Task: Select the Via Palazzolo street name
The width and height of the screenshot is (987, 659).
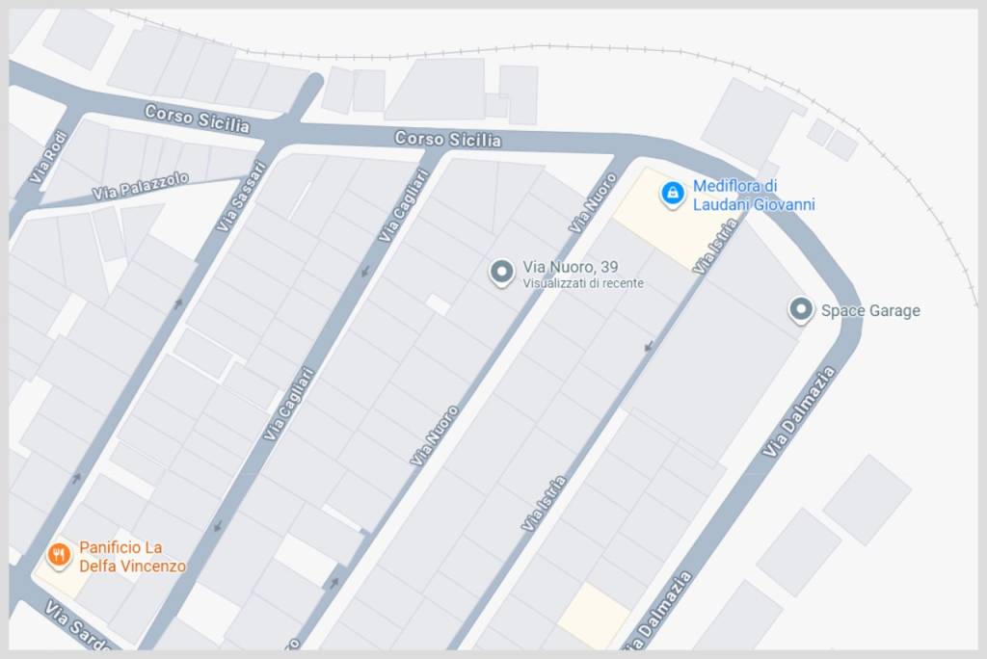Action: tap(141, 186)
